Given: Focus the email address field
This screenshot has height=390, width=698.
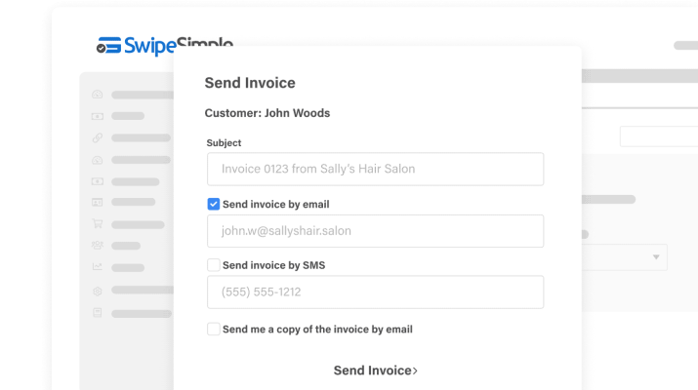Looking at the screenshot, I should (x=375, y=231).
